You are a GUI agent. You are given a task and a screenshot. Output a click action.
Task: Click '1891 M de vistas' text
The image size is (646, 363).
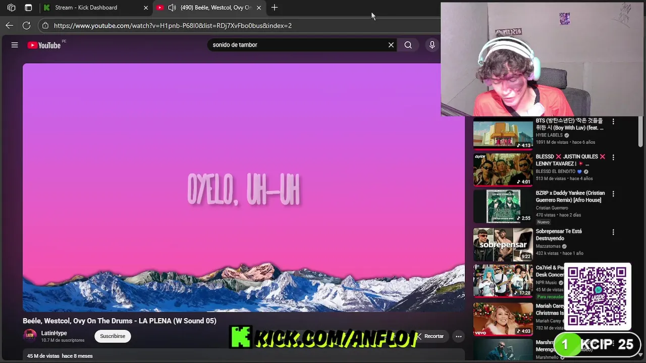point(551,142)
